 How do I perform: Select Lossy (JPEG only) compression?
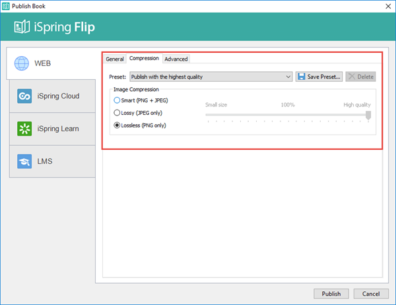[x=138, y=113]
